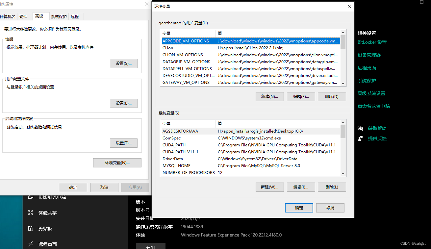Viewport: 431px width, 249px height.
Task: Click 删除(L) under system variables
Action: click(x=332, y=187)
